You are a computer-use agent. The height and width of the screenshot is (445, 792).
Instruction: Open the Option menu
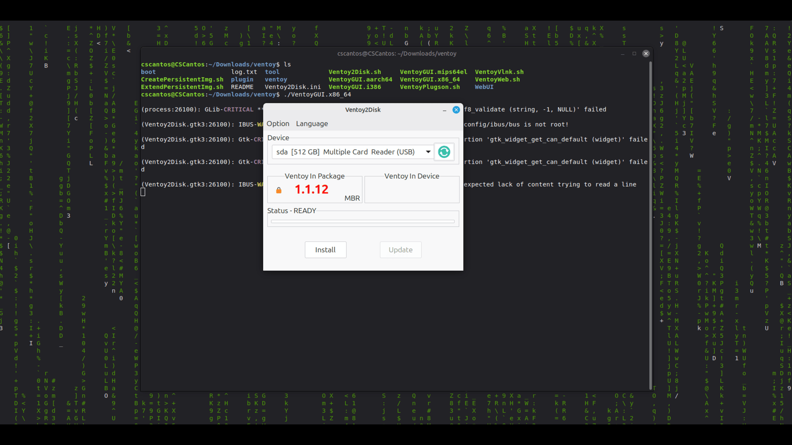point(278,124)
